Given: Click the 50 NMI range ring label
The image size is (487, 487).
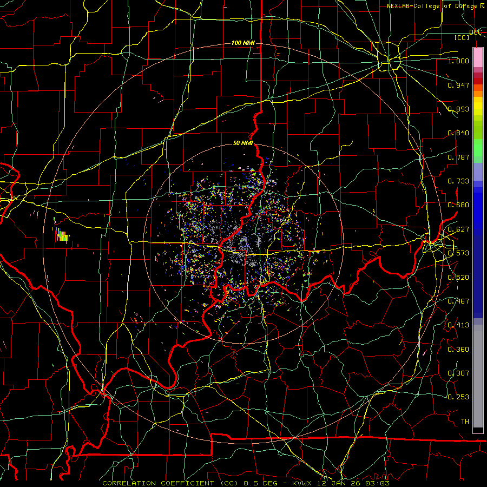Looking at the screenshot, I should [x=243, y=143].
